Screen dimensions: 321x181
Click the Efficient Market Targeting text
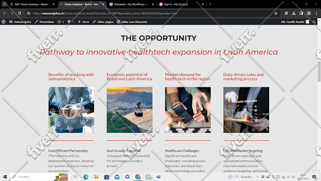coord(243,151)
